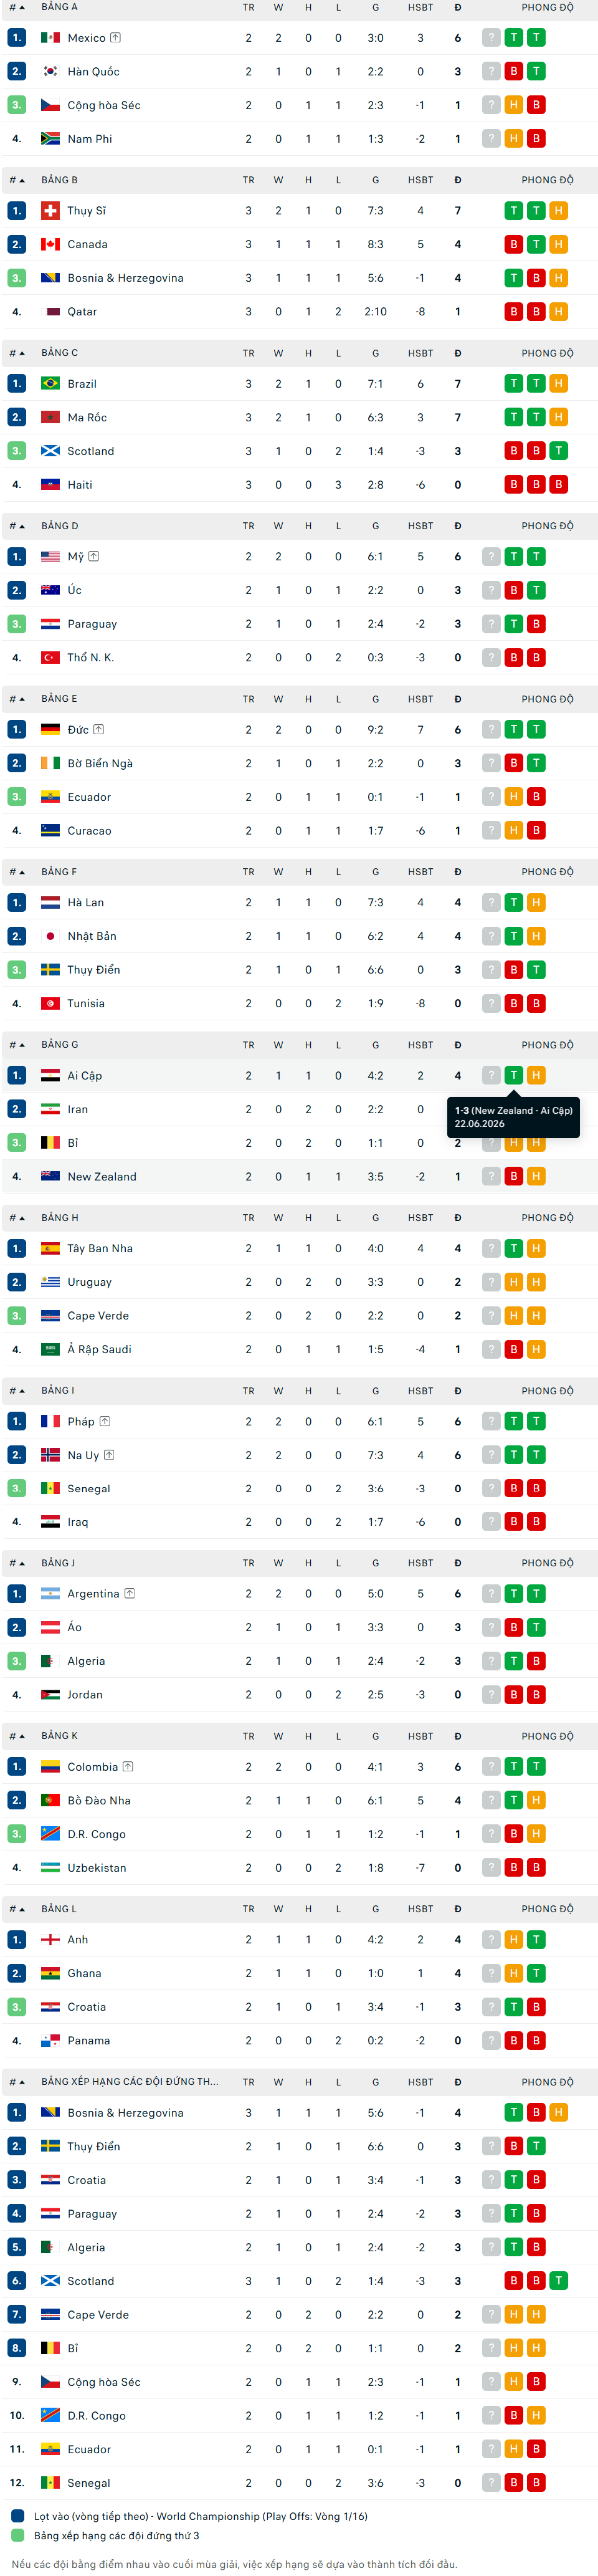
Task: Click the Brazil flag icon
Action: [x=50, y=384]
